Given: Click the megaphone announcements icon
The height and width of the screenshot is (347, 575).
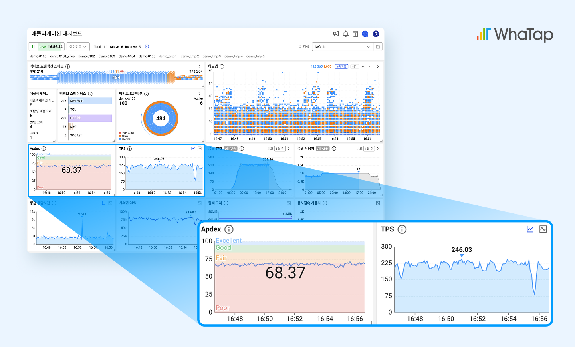Looking at the screenshot, I should click(336, 34).
